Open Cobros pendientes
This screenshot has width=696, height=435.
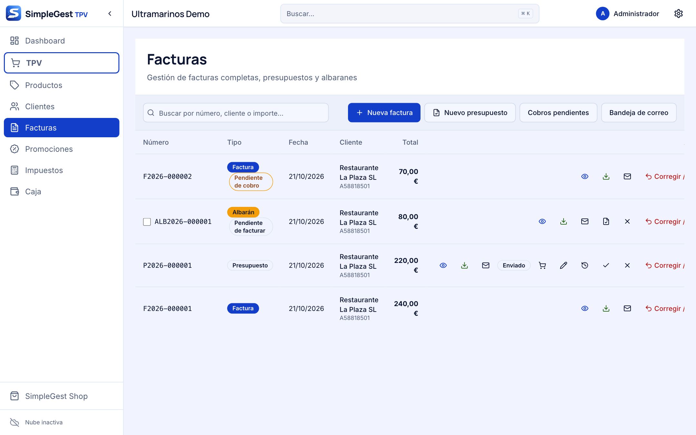click(x=558, y=112)
